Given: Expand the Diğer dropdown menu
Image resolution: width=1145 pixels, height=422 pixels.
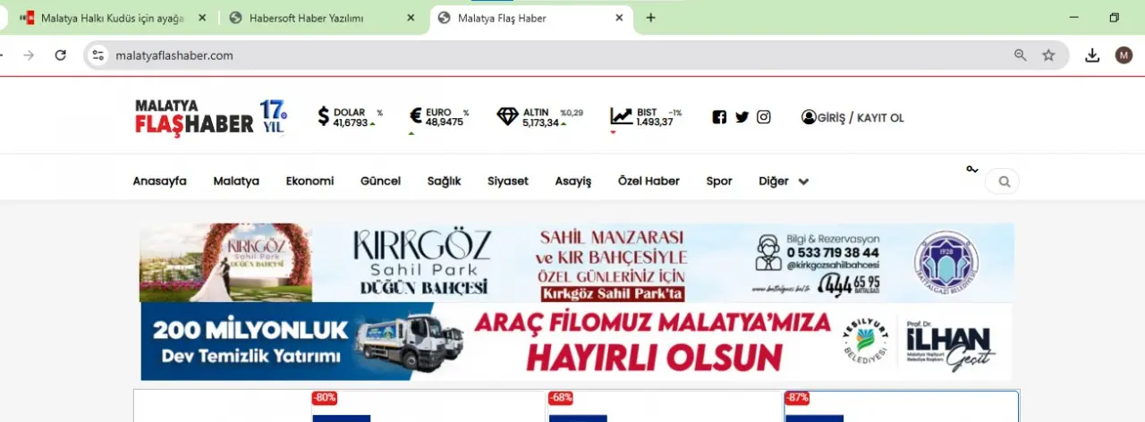Looking at the screenshot, I should click(784, 181).
